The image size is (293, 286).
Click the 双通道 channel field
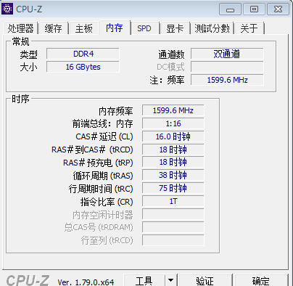[227, 54]
